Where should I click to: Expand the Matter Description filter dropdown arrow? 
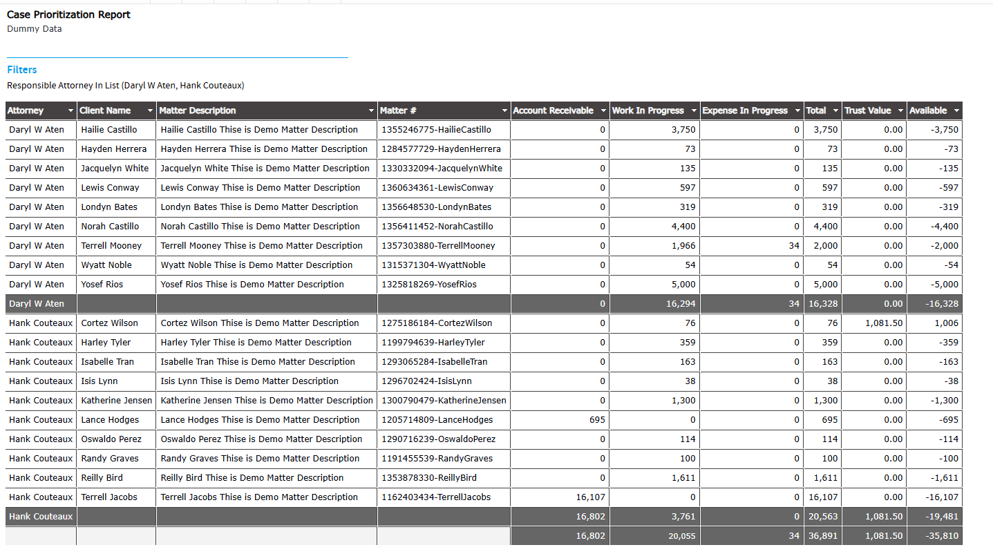coord(371,111)
